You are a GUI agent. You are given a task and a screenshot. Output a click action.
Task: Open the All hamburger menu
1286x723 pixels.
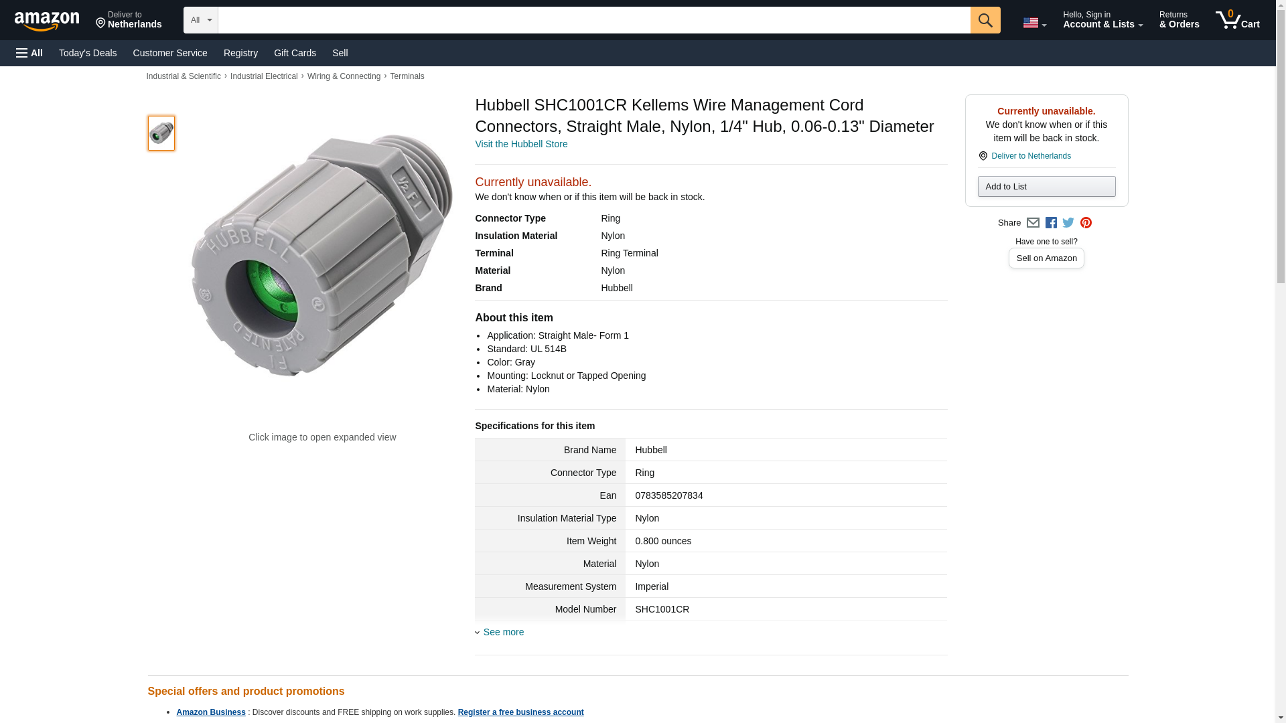pyautogui.click(x=29, y=53)
